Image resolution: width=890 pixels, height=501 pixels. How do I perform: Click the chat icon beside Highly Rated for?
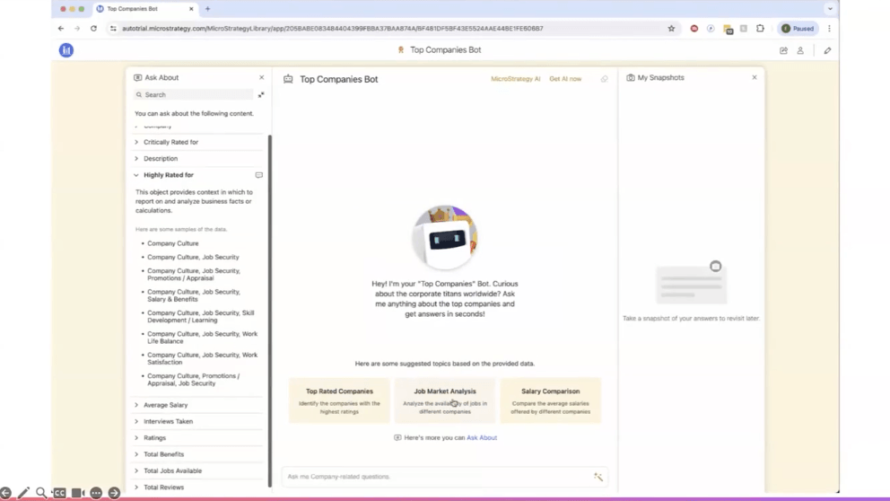point(259,175)
